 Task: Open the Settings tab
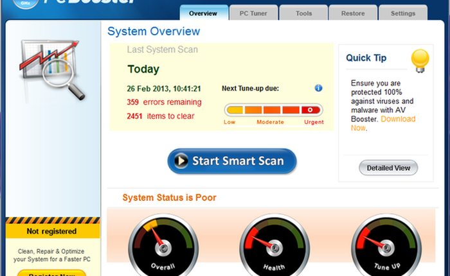[402, 13]
